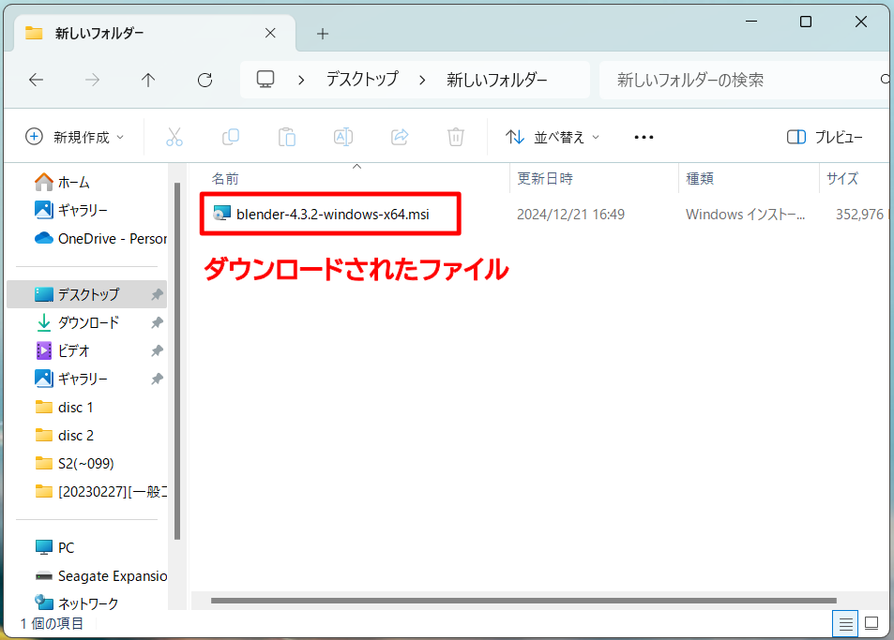Switch to details view in status bar
Screen dimensions: 894x640
845,623
